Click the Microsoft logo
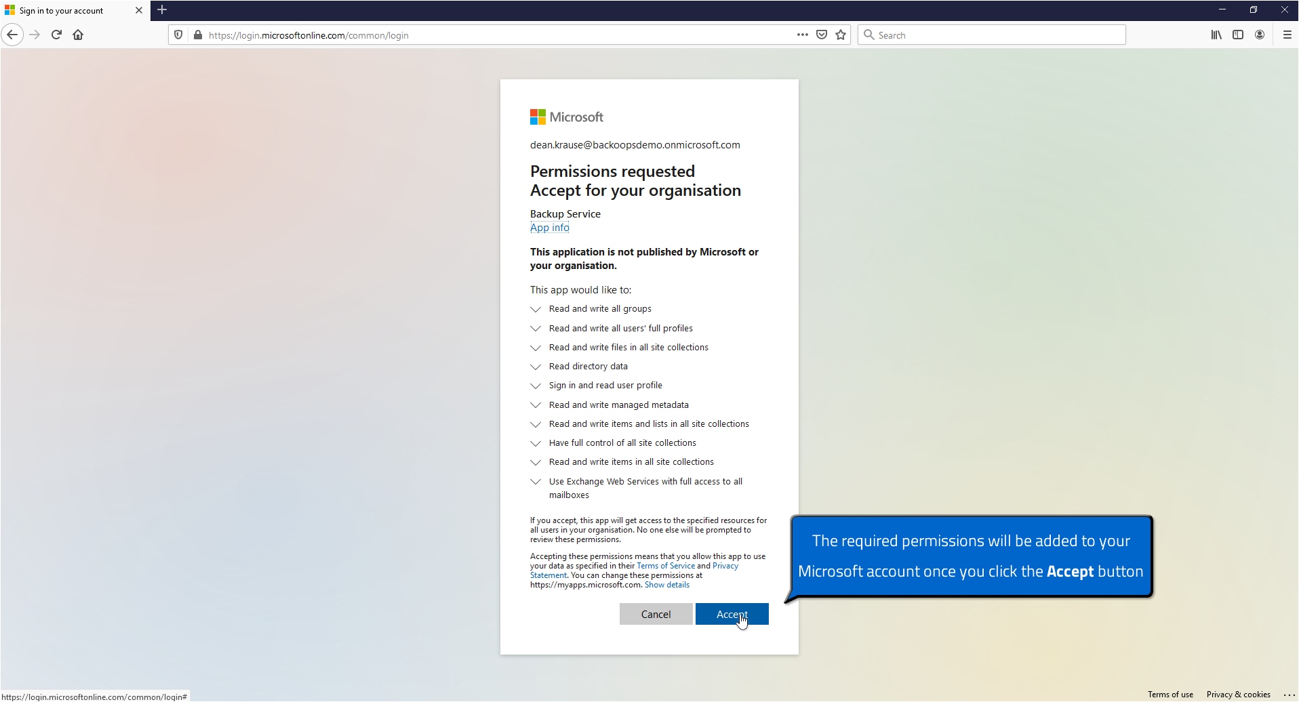This screenshot has width=1299, height=702. pos(567,117)
